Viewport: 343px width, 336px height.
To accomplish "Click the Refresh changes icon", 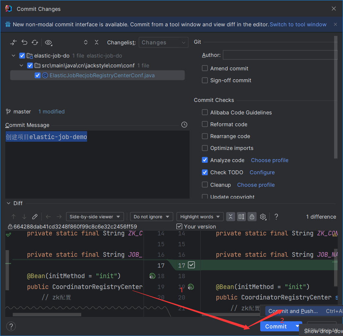I will pos(35,42).
